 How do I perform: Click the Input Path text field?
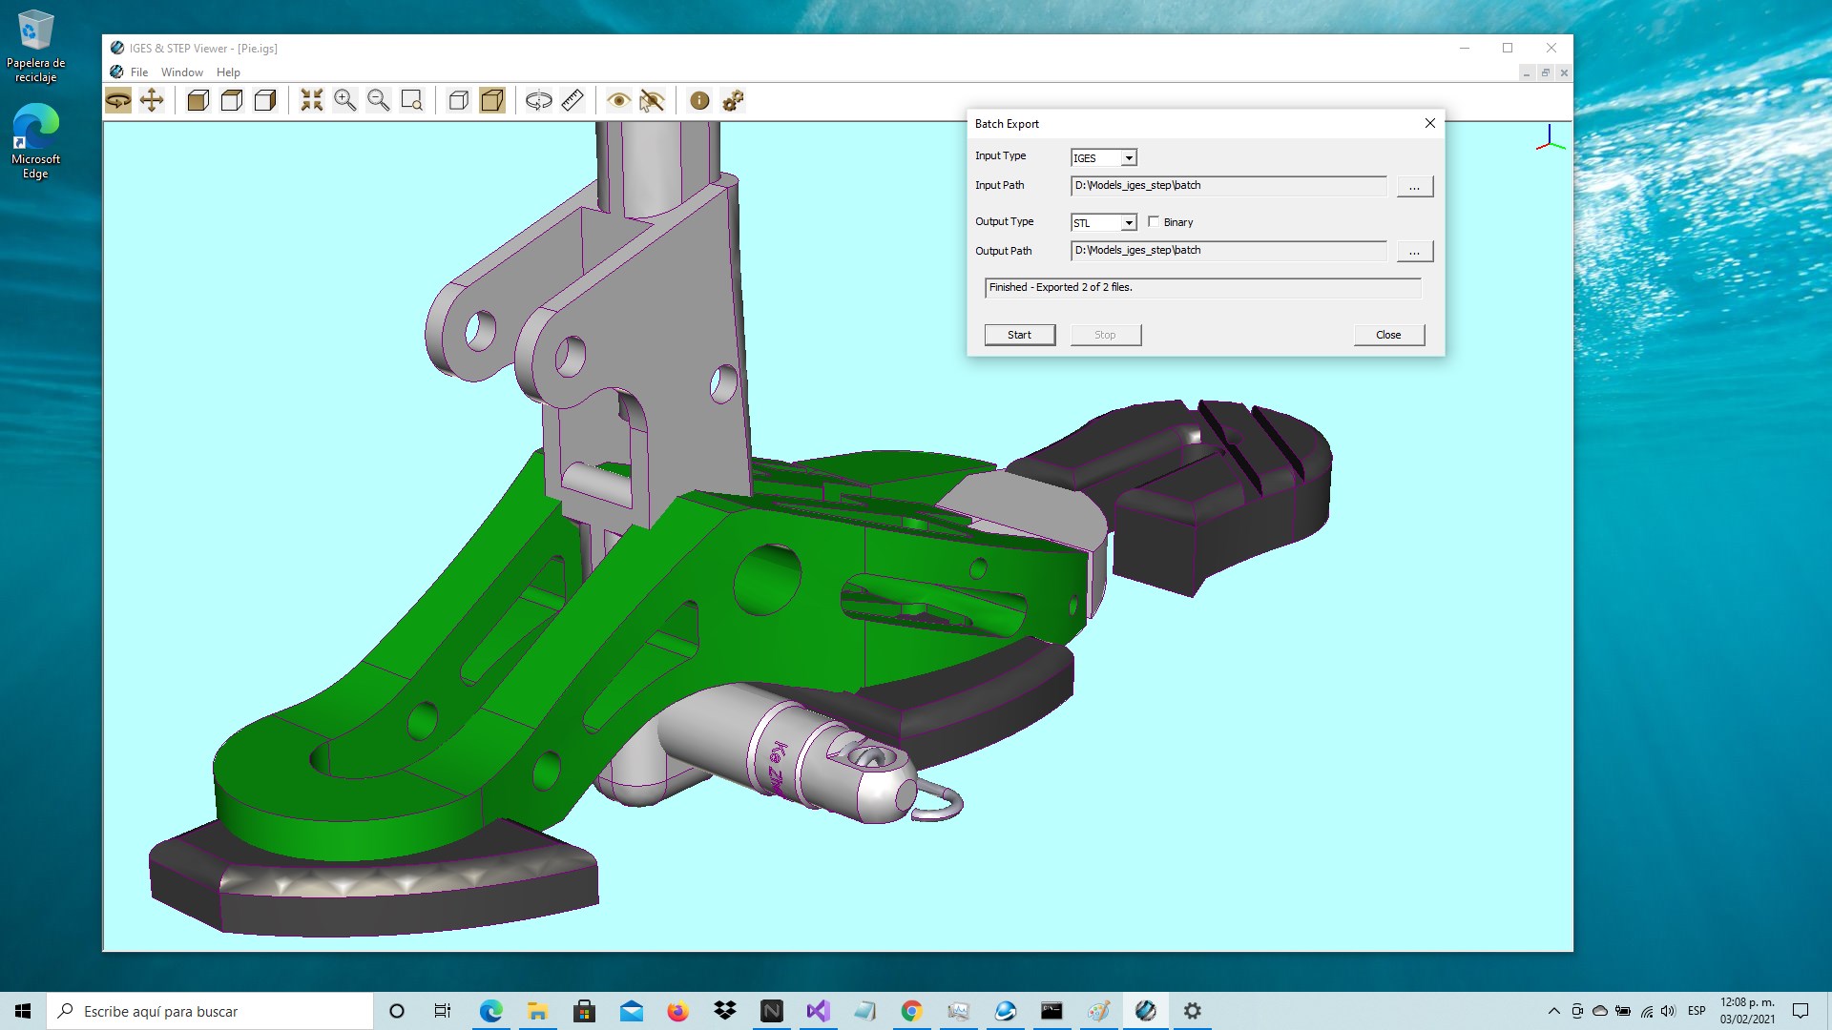(x=1228, y=186)
